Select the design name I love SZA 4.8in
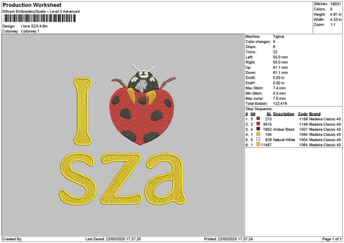 [34, 26]
